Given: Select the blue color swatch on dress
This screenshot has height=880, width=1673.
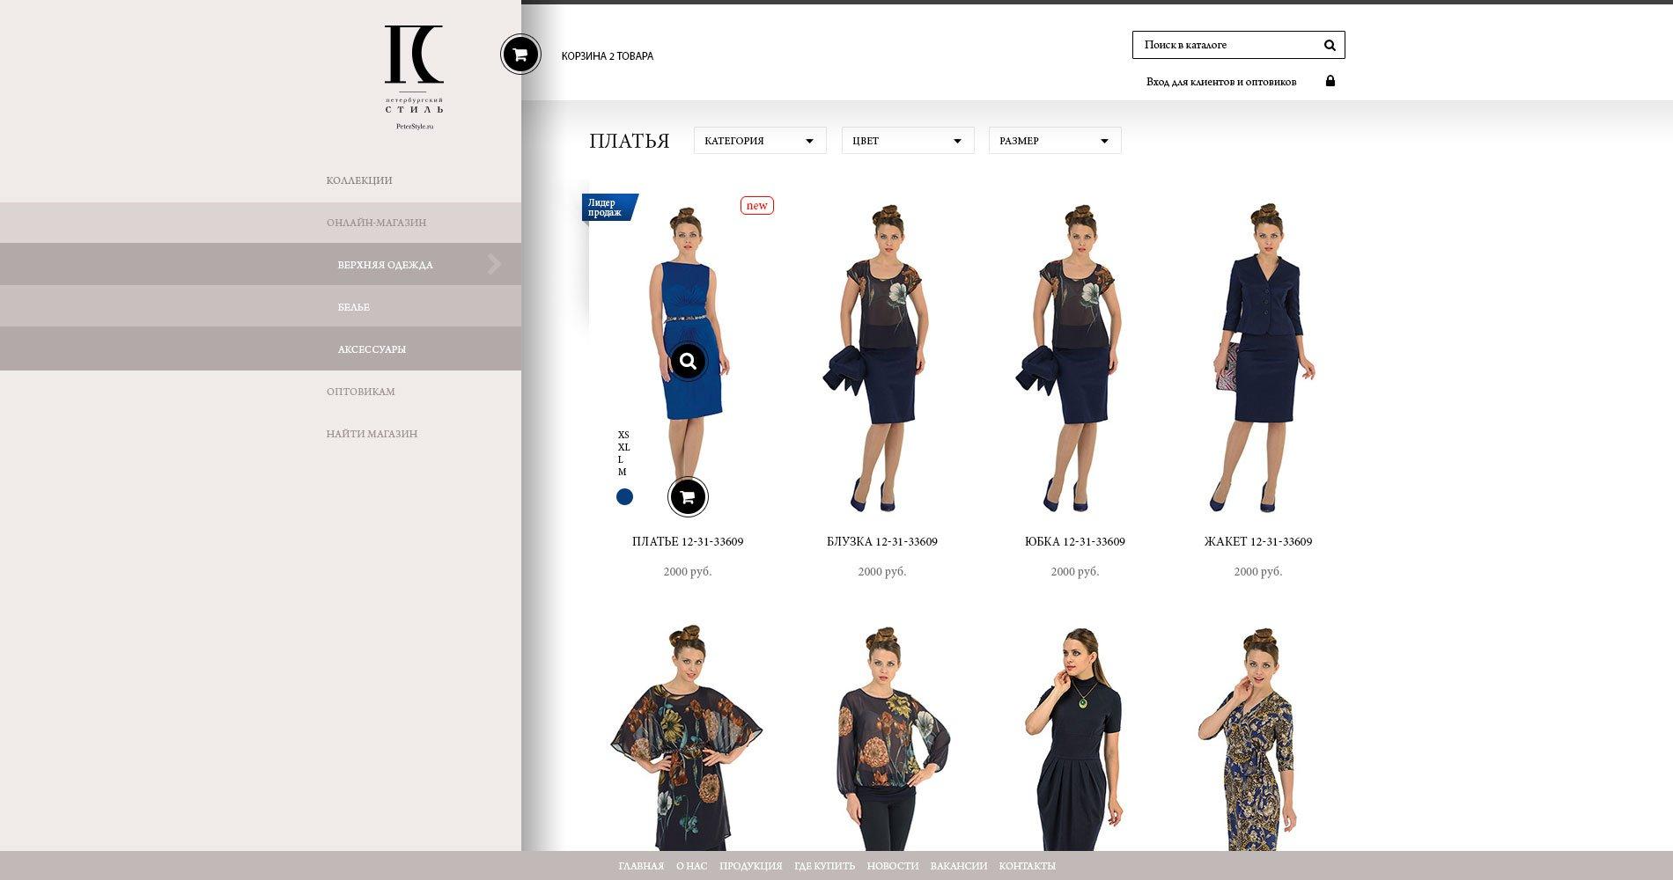Looking at the screenshot, I should click(624, 497).
